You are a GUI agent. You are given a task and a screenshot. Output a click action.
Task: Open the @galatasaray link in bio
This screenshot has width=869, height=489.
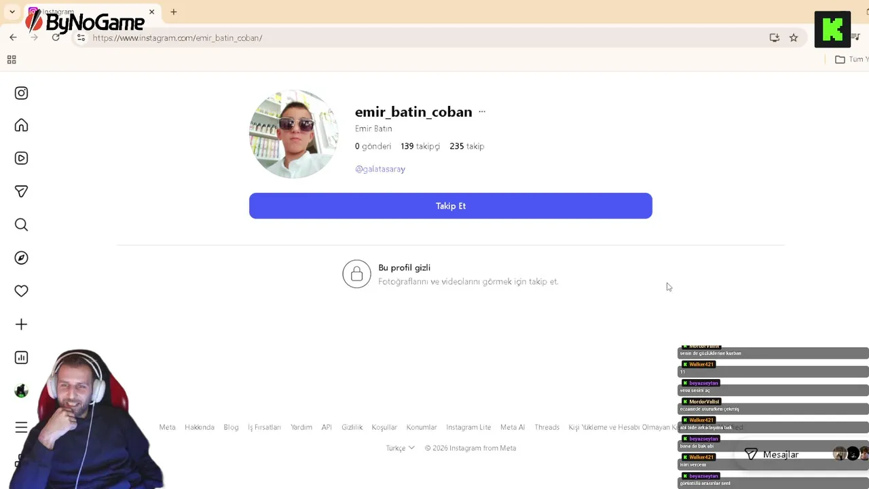[380, 169]
